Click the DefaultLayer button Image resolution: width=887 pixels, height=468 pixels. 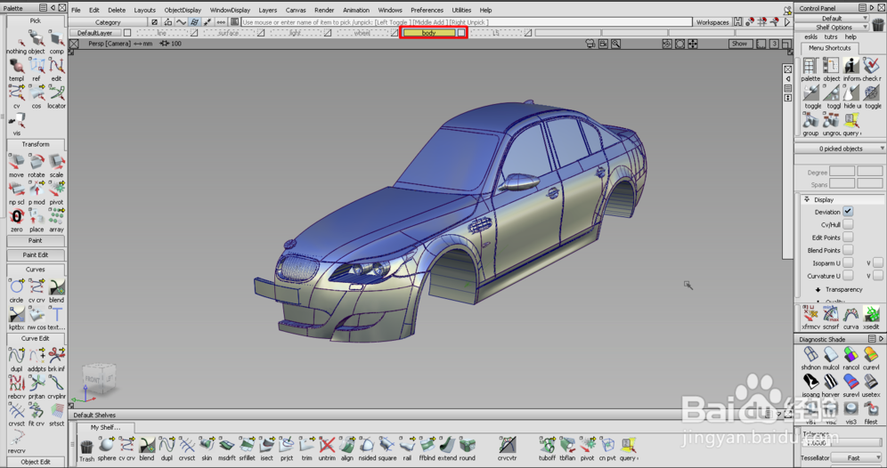click(94, 33)
